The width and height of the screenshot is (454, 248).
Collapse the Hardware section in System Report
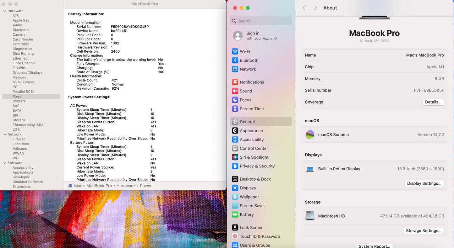tap(5, 11)
